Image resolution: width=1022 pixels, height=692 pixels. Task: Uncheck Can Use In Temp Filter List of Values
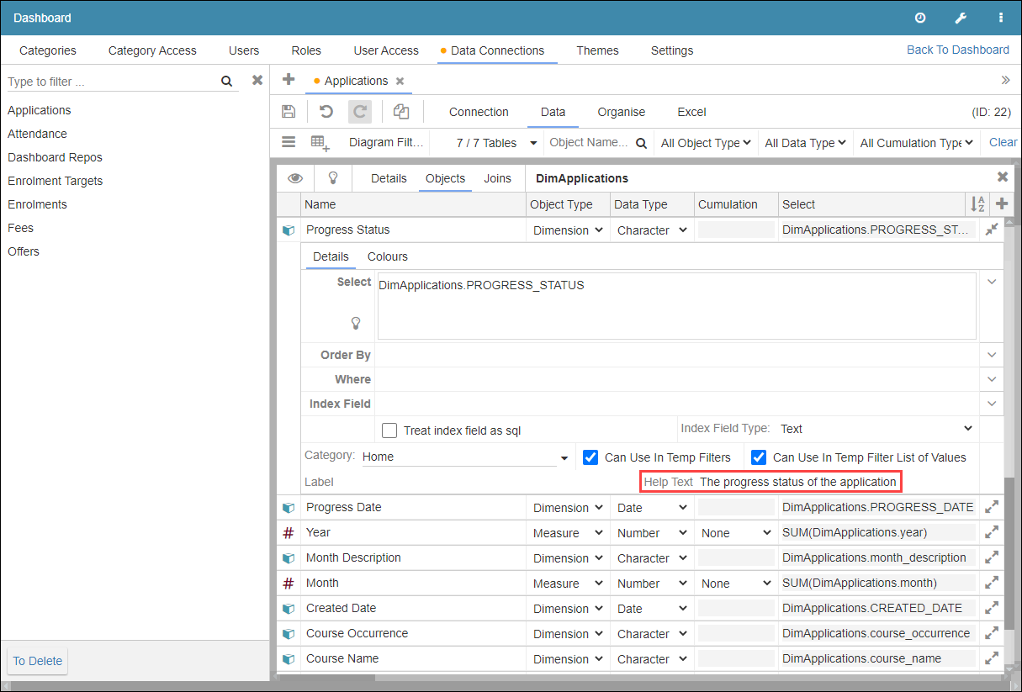(759, 457)
